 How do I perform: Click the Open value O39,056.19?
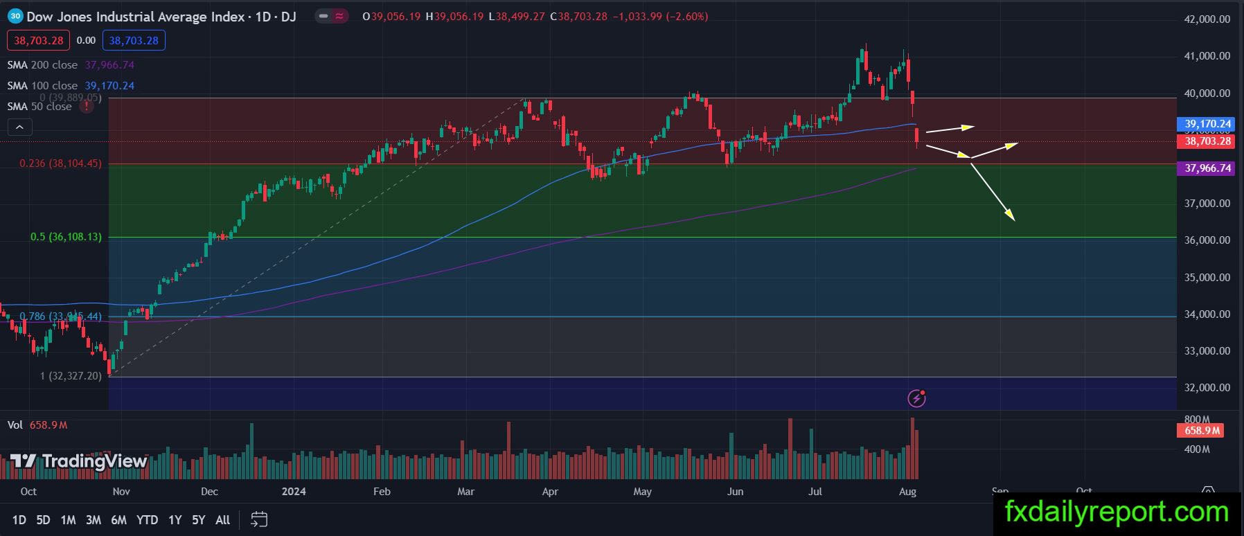coord(391,16)
